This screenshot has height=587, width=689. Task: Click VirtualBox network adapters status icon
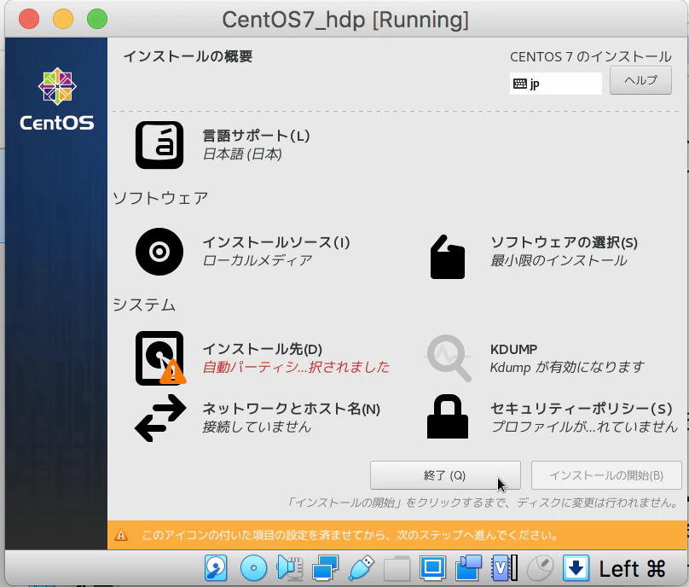click(x=325, y=568)
